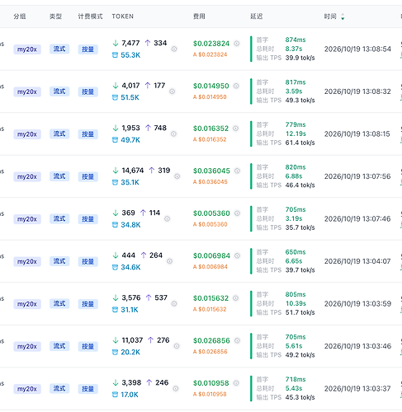The width and height of the screenshot is (402, 412).
Task: Click info icon next to $0.026856
Action: [237, 340]
